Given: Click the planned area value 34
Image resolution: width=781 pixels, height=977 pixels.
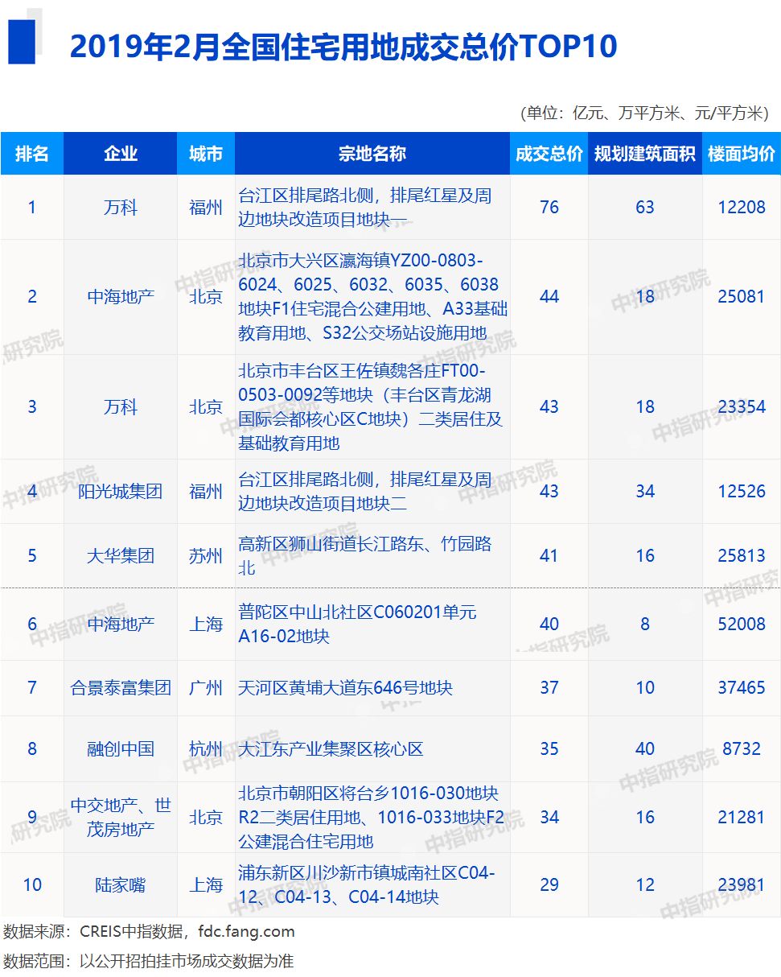Looking at the screenshot, I should [645, 492].
